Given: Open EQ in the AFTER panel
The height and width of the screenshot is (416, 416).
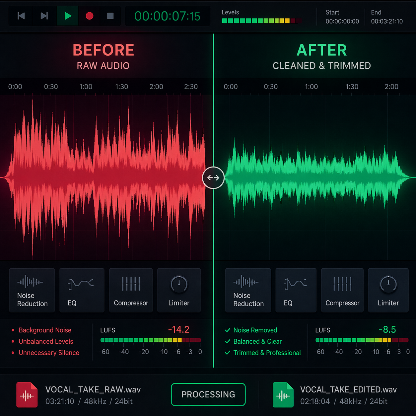Looking at the screenshot, I should (x=296, y=290).
